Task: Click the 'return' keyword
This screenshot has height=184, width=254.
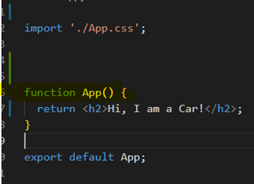Action: tap(56, 109)
